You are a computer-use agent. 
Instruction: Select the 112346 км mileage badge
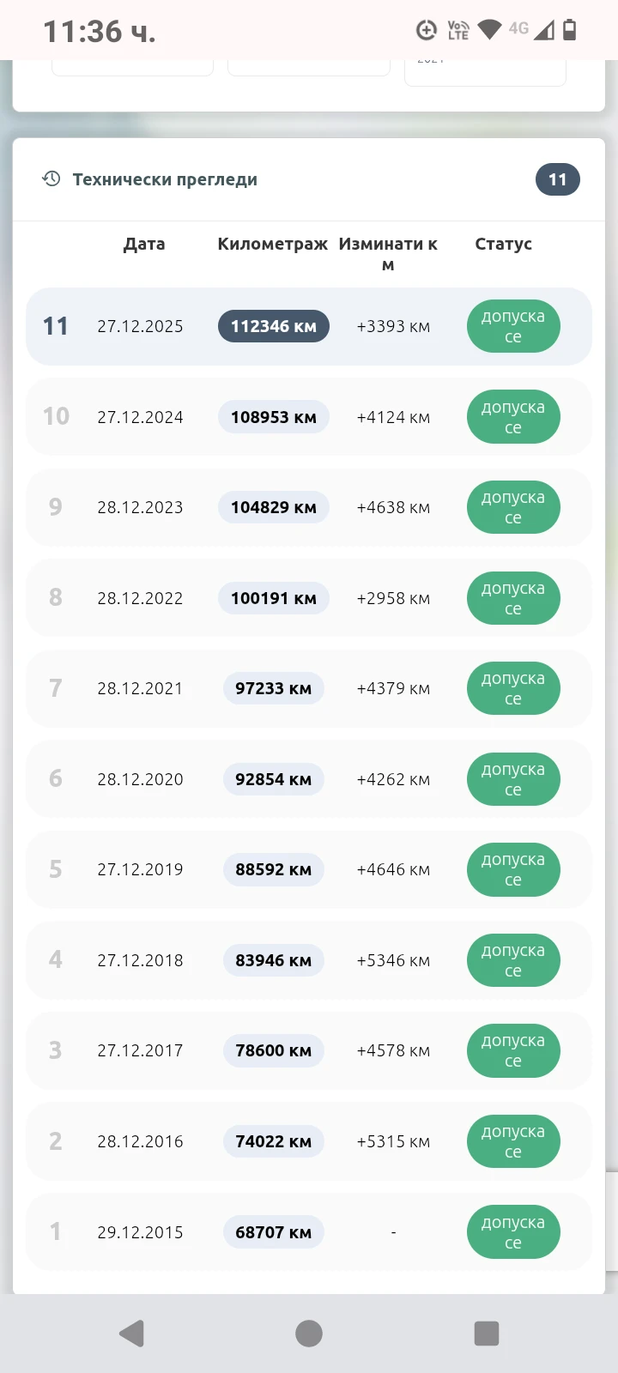[274, 326]
